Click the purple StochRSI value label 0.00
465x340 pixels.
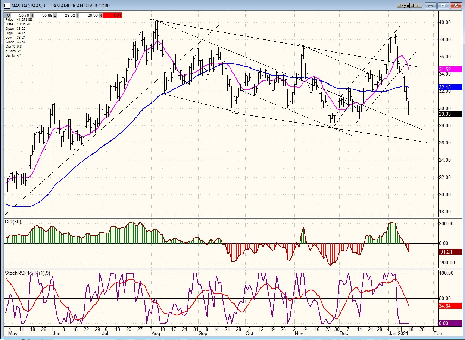coord(450,323)
